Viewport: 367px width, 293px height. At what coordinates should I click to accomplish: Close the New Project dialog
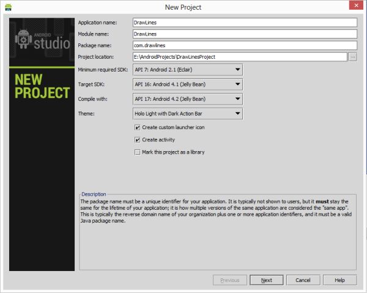(x=356, y=5)
